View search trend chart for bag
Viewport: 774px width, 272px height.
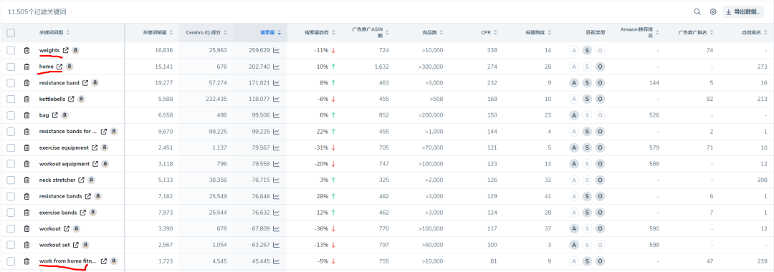277,115
